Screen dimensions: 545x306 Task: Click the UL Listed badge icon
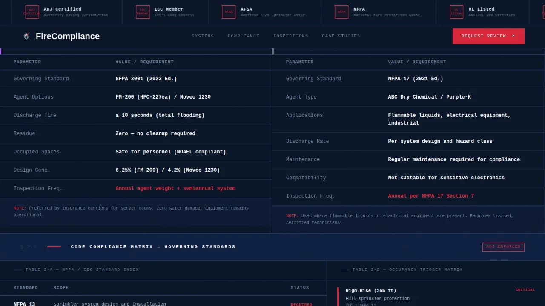click(456, 12)
